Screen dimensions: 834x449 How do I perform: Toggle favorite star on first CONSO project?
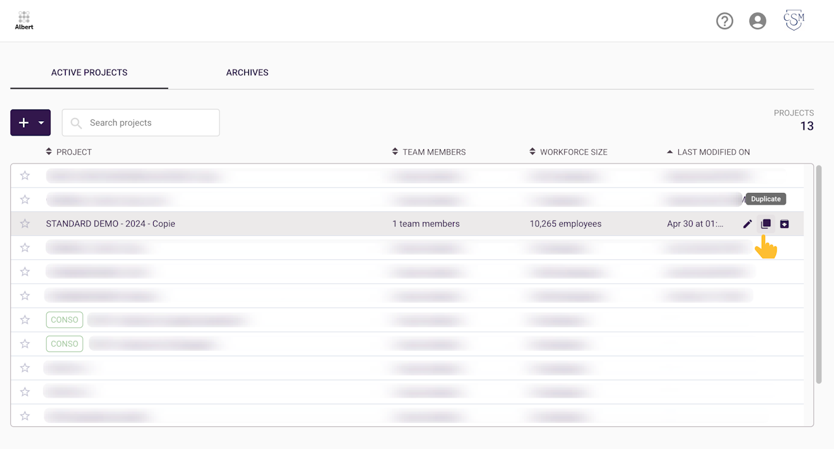coord(25,320)
